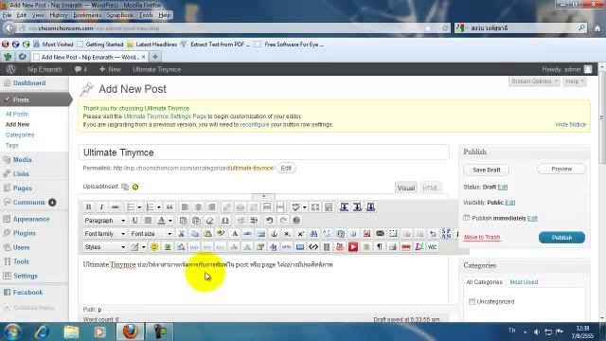Apply subscript formatting
This screenshot has width=606, height=341.
point(287,234)
